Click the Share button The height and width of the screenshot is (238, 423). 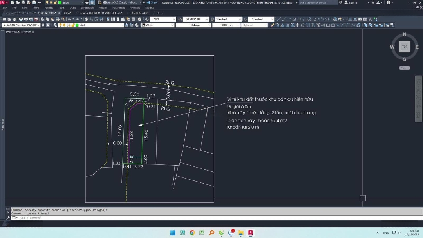click(x=152, y=2)
